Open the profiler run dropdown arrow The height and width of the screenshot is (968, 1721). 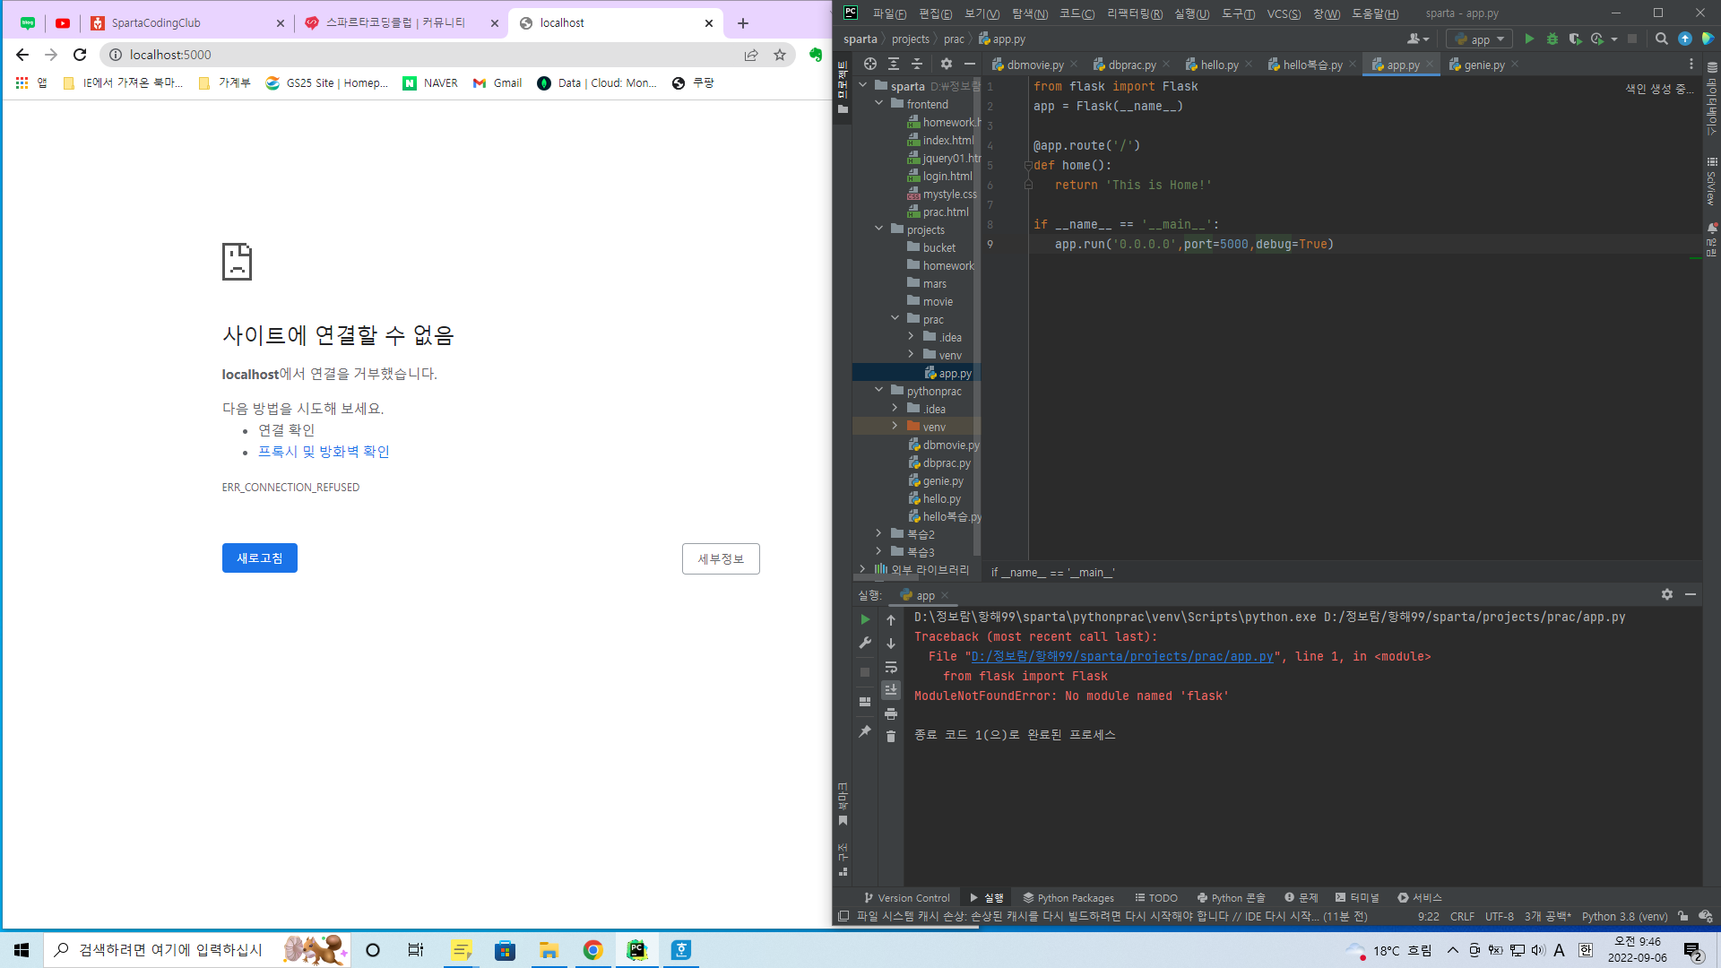(x=1614, y=39)
